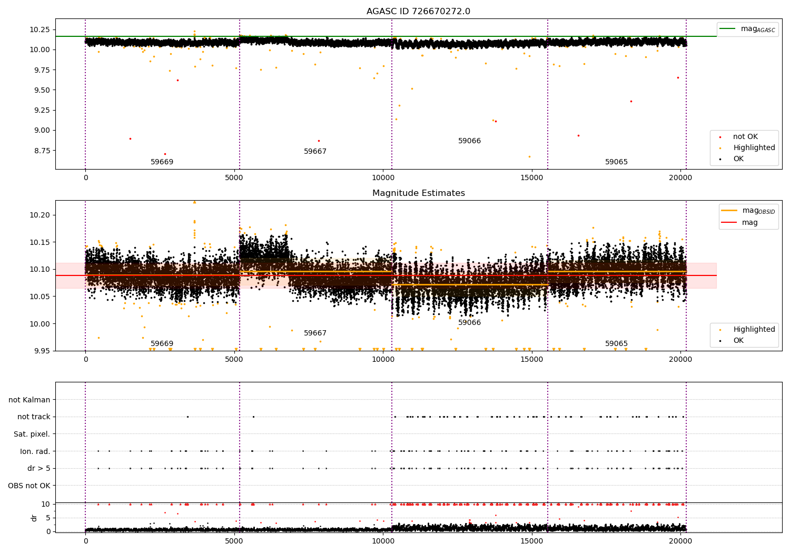
Task: Click the 'Ion. rad.' axis label
Action: 35,451
